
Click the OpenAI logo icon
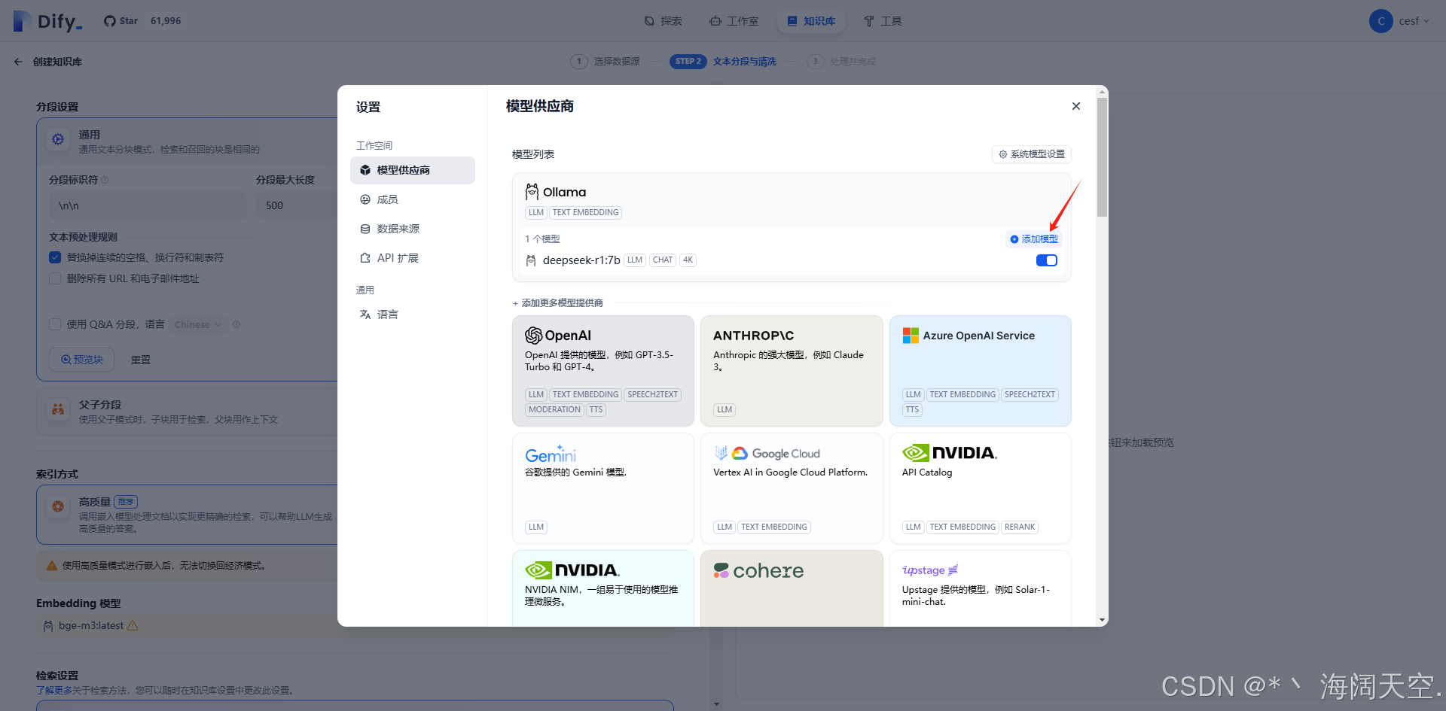coord(534,336)
